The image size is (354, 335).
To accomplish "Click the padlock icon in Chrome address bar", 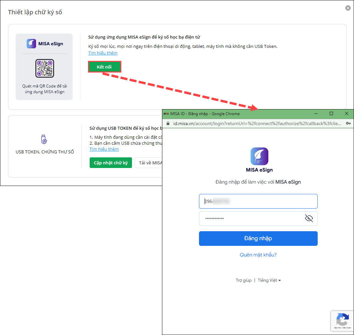I will pyautogui.click(x=168, y=123).
